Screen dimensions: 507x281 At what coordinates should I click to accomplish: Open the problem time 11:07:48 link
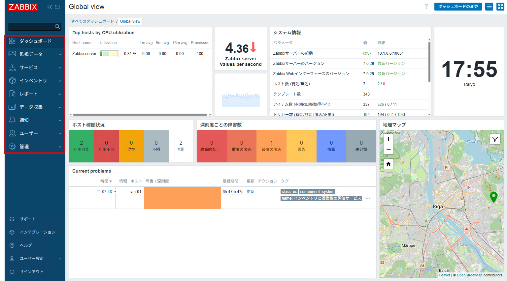(x=104, y=192)
